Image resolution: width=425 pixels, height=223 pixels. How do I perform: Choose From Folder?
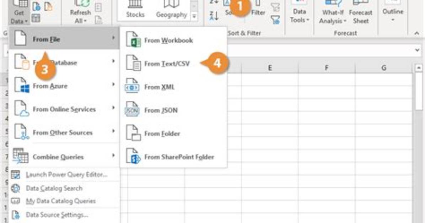[173, 133]
